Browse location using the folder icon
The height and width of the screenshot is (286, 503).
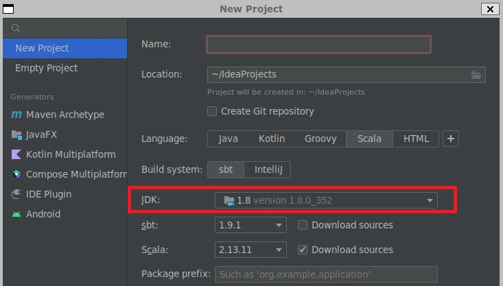pyautogui.click(x=476, y=75)
